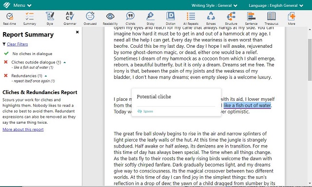Image resolution: width=312 pixels, height=187 pixels.
Task: Open the Writing Style: General dropdown
Action: tap(214, 5)
